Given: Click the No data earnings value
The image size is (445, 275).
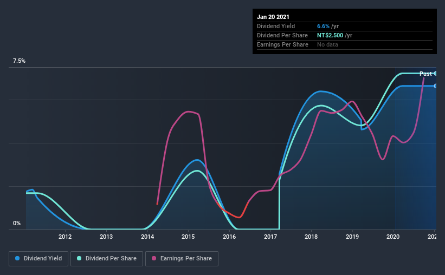Looking at the screenshot, I should [327, 44].
